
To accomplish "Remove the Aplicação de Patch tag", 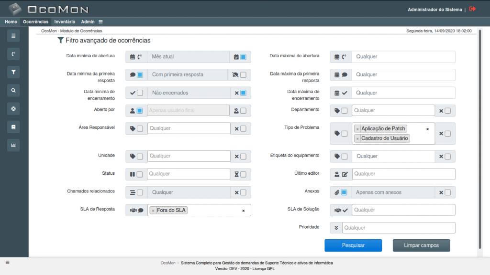I will 357,129.
